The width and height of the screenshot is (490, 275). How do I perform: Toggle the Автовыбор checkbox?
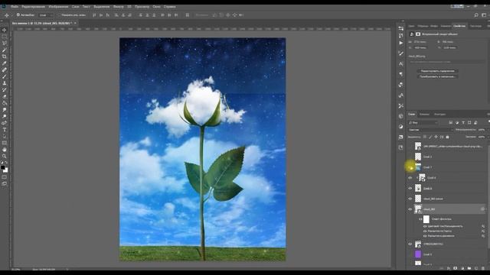[x=18, y=15]
